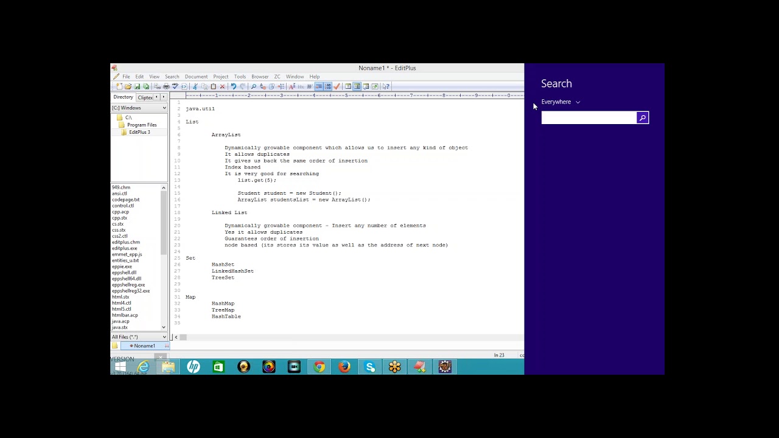
Task: Expand the [C:] Windows drive dropdown
Action: click(x=164, y=108)
